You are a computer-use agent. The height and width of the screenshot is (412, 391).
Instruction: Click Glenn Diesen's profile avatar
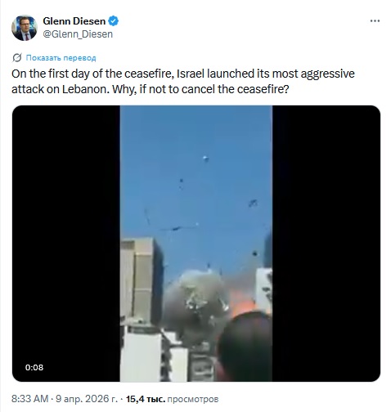tap(25, 28)
